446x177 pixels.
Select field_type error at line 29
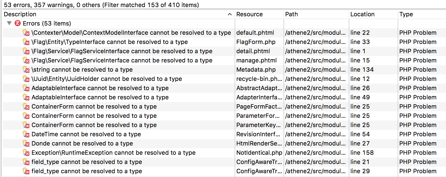click(87, 171)
